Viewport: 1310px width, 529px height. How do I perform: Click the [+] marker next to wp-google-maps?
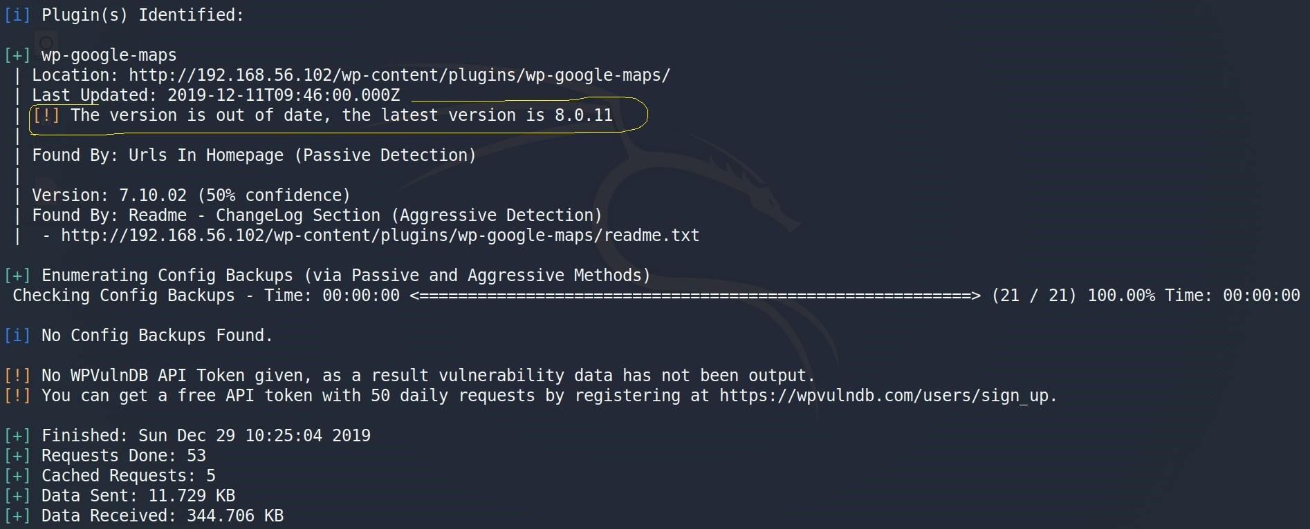tap(17, 55)
